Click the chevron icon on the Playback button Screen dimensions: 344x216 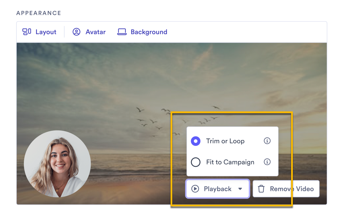(x=241, y=188)
